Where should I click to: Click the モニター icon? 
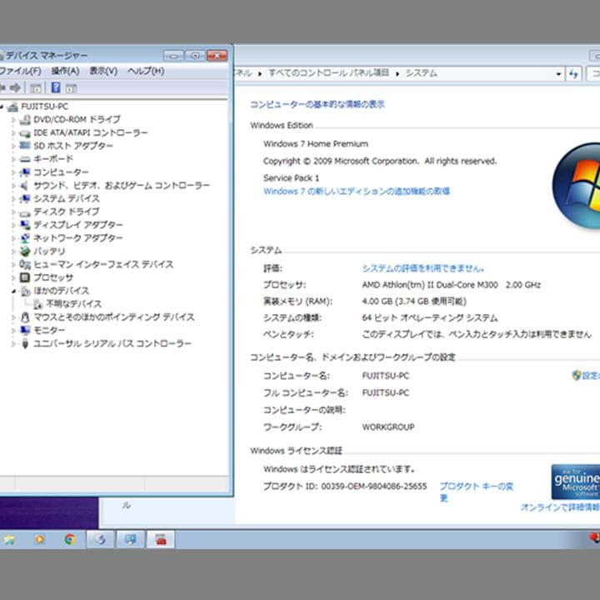click(25, 330)
